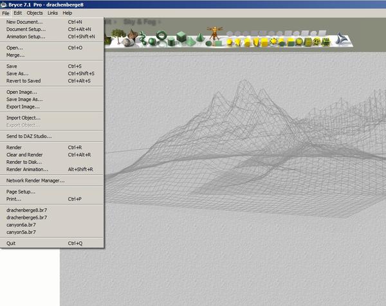Select Export Image... menu item
Screen dimensions: 386x306
click(52, 107)
